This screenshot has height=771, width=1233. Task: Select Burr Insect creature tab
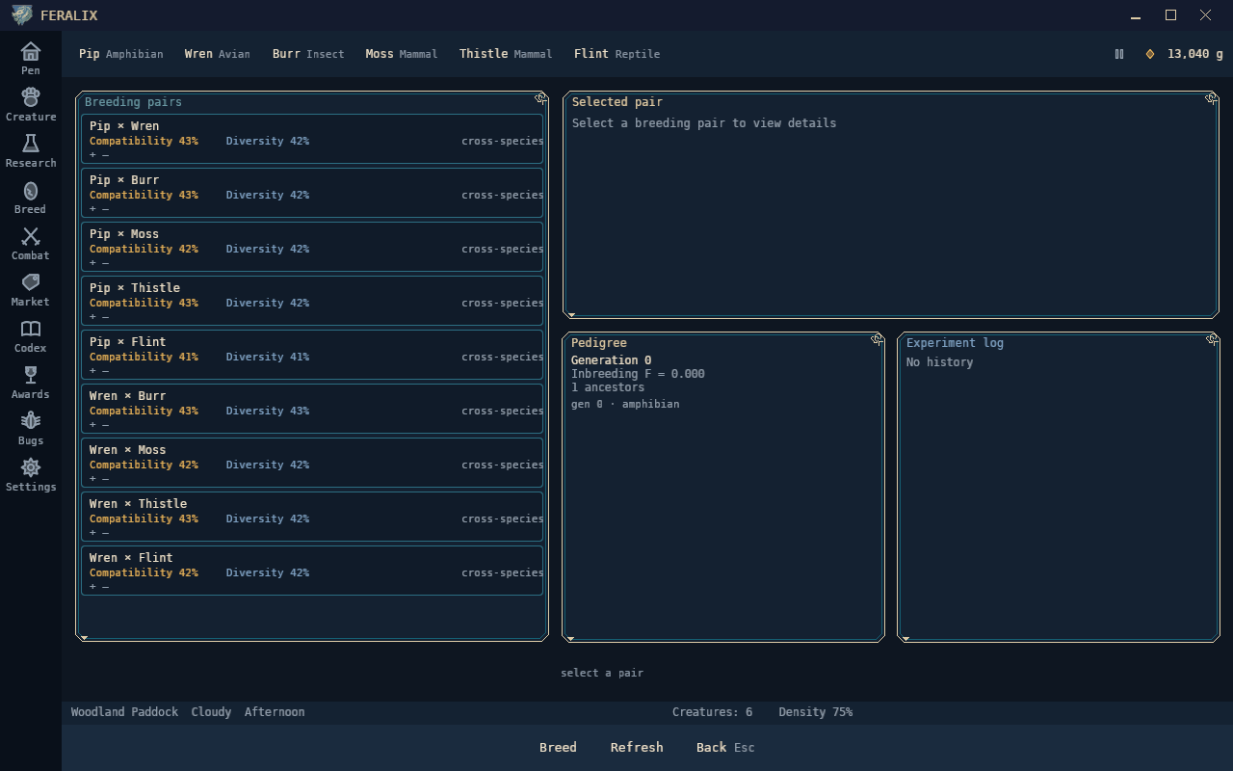click(x=308, y=54)
